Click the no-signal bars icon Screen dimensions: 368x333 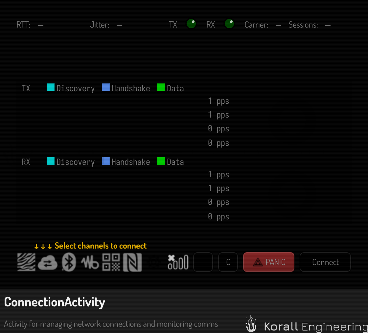point(178,262)
